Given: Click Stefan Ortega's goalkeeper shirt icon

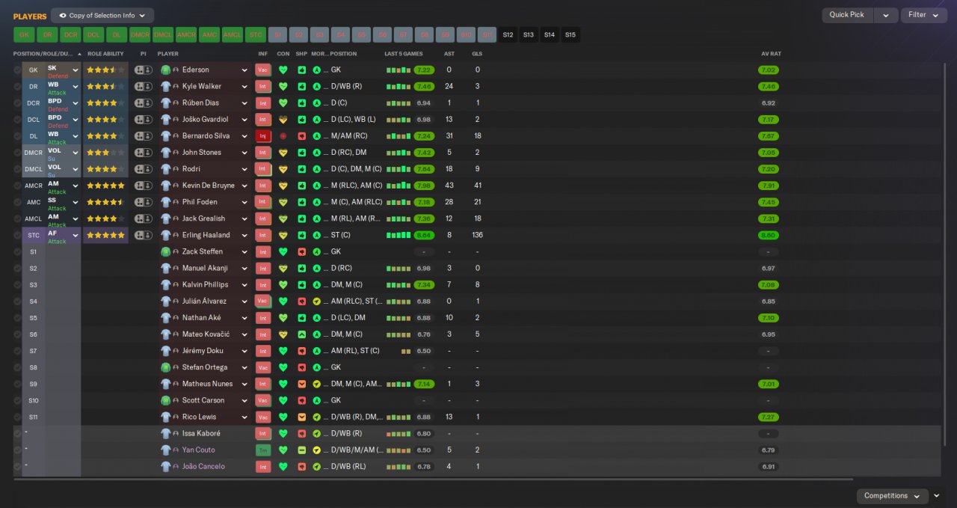Looking at the screenshot, I should 166,367.
